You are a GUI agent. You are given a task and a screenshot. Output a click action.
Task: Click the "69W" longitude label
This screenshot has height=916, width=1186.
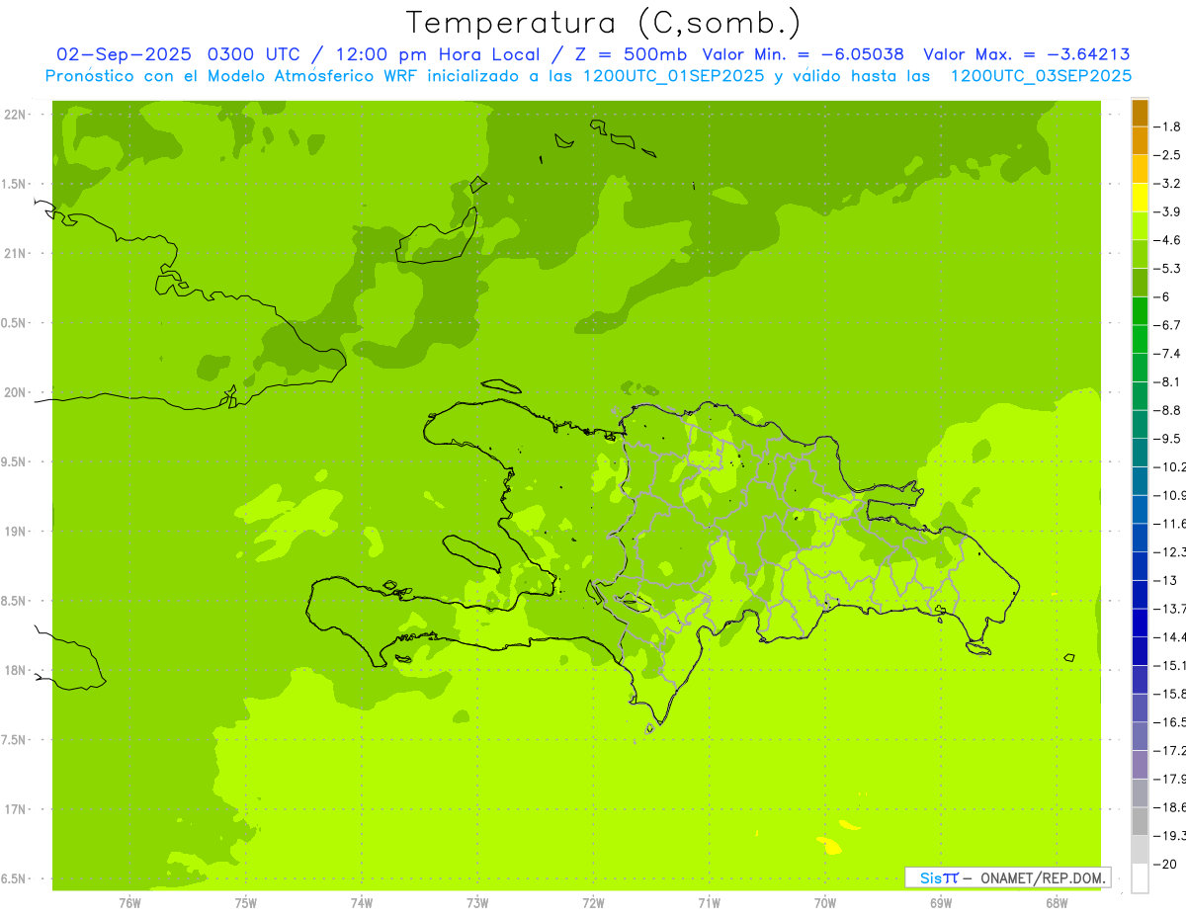[x=940, y=903]
